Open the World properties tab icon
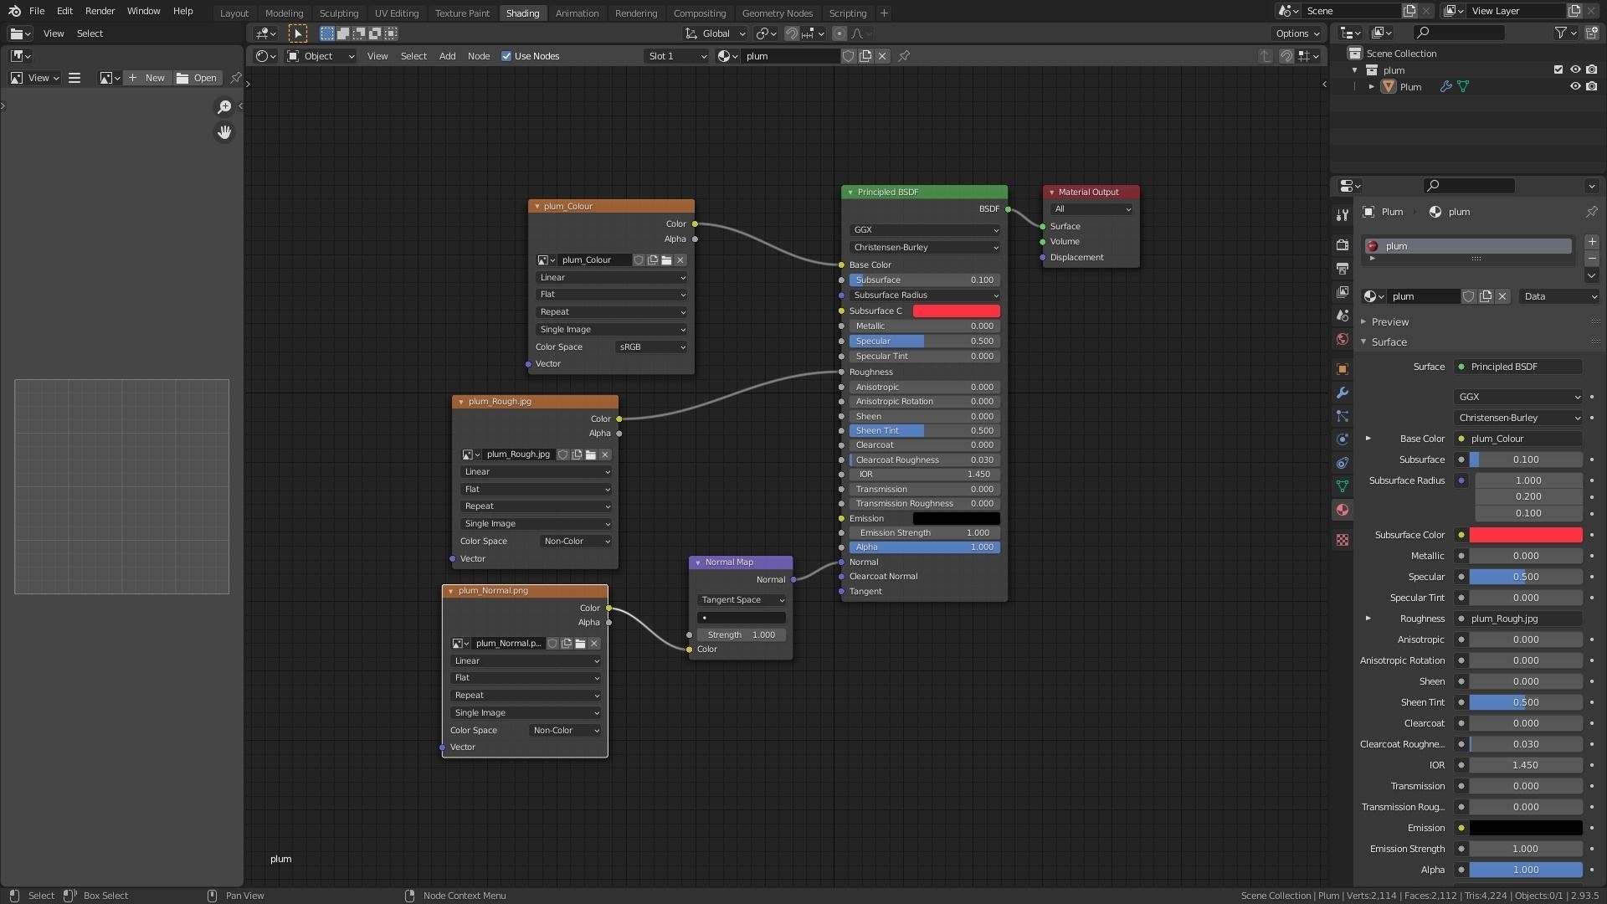The width and height of the screenshot is (1607, 904). click(x=1343, y=339)
